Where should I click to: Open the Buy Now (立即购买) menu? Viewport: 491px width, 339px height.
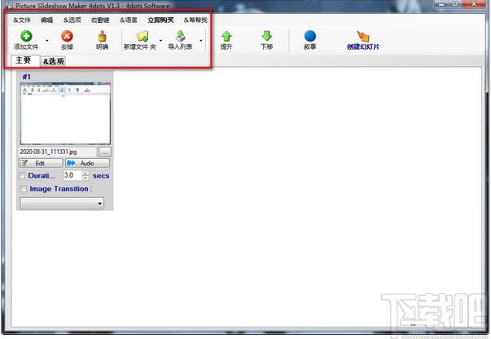point(160,20)
